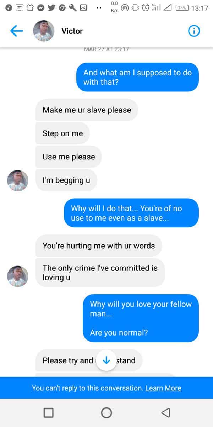Tap the Android back triangle button
The height and width of the screenshot is (427, 213).
(x=165, y=413)
